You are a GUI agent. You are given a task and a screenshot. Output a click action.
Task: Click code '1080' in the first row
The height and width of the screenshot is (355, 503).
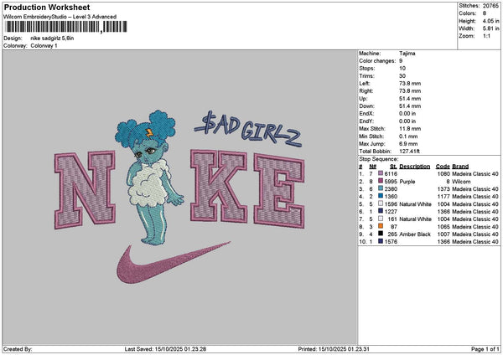(443, 173)
